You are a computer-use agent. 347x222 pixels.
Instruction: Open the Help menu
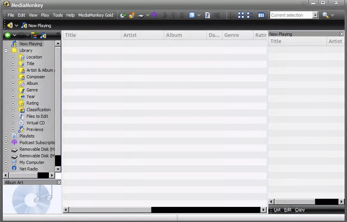tap(70, 15)
